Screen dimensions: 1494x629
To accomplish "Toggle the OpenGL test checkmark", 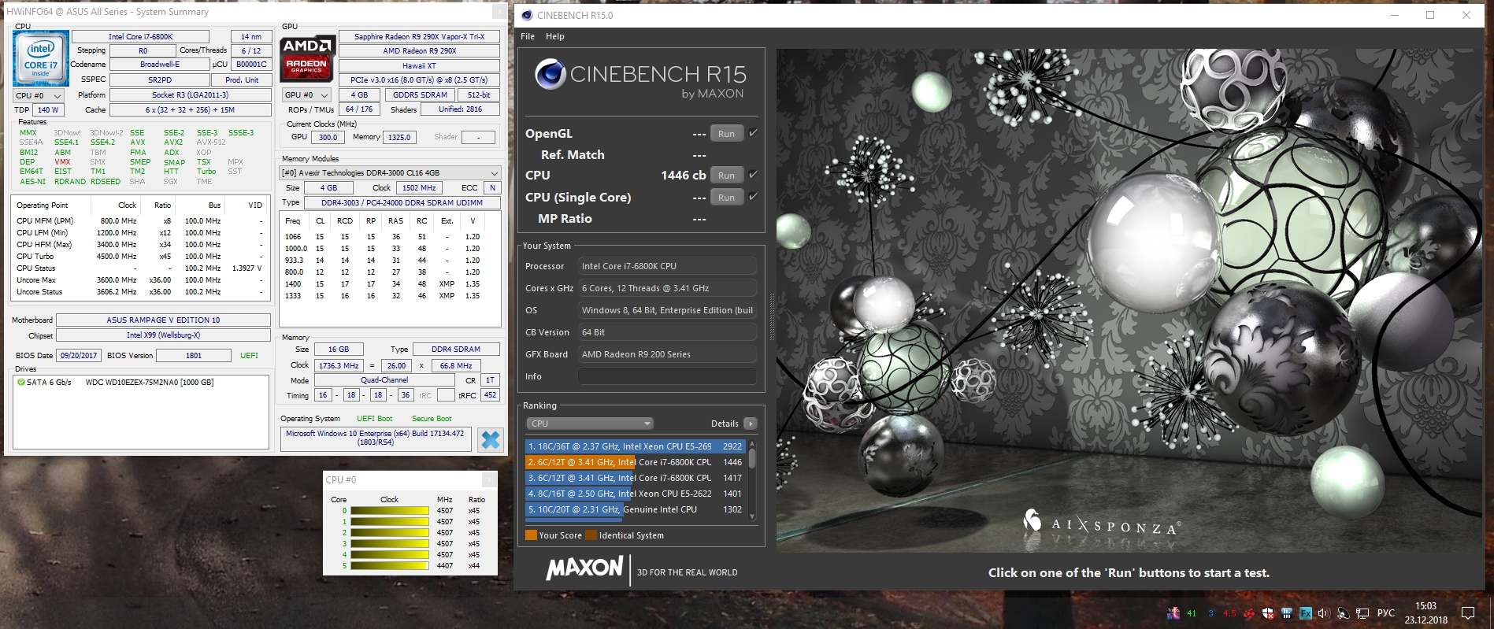I will point(753,133).
